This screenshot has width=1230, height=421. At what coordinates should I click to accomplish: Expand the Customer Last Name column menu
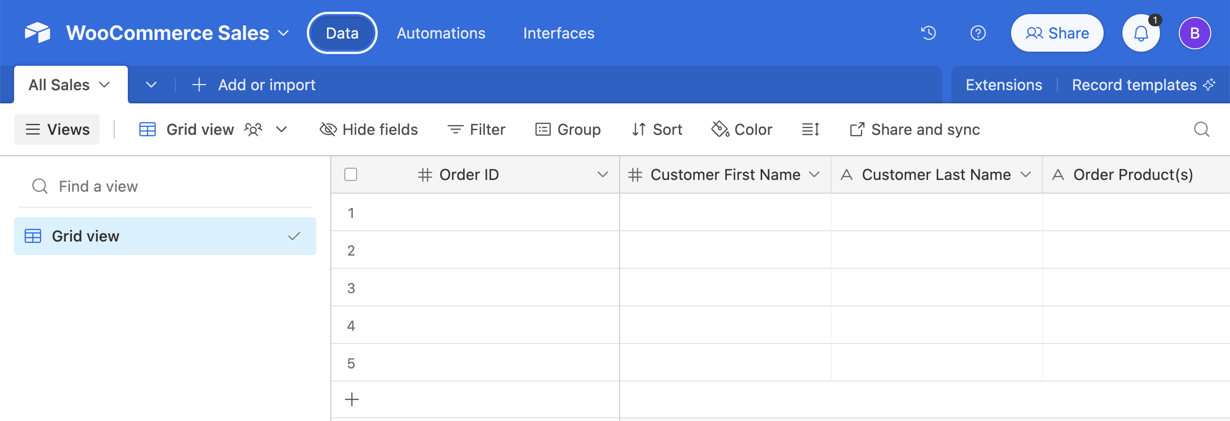[1025, 175]
